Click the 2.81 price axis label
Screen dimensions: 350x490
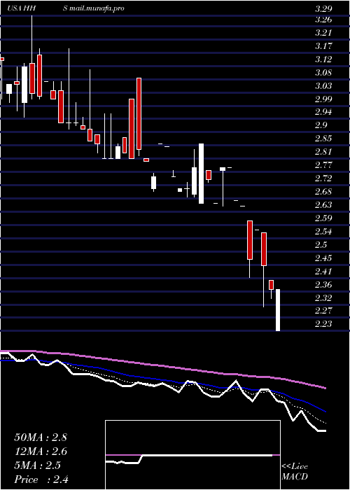pos(323,152)
